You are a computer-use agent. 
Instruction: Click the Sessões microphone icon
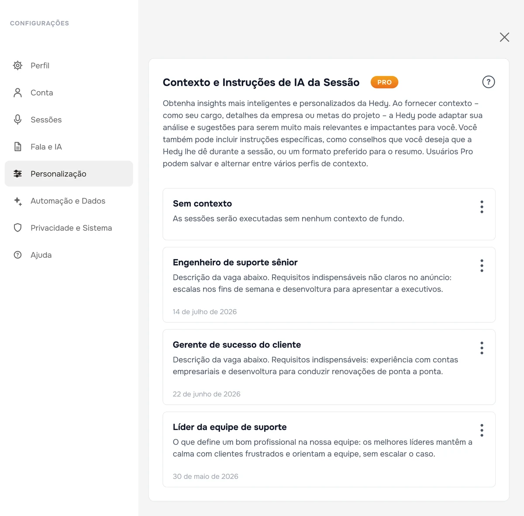(17, 120)
